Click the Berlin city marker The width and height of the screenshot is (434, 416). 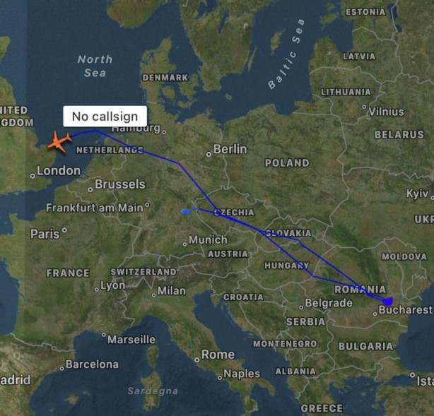pyautogui.click(x=209, y=155)
